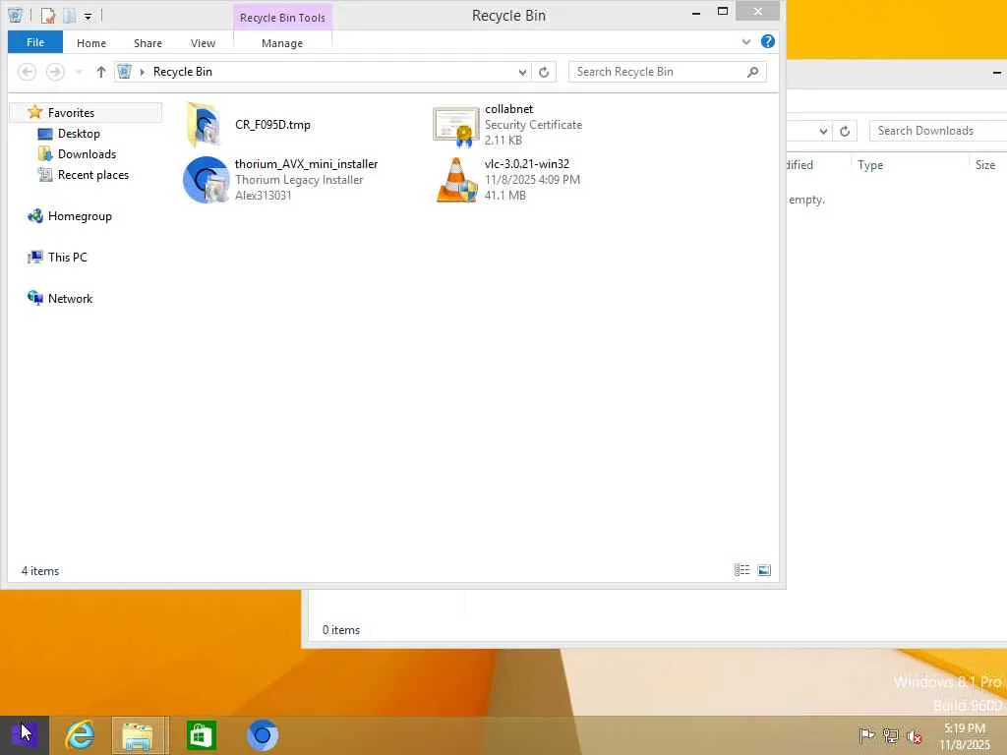
Task: Select the Manage tab under Recycle Bin Tools
Action: [x=282, y=43]
